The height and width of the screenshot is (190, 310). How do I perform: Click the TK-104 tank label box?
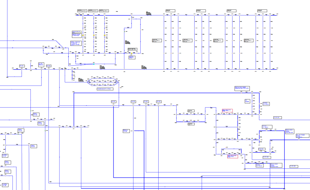[x=159, y=102]
